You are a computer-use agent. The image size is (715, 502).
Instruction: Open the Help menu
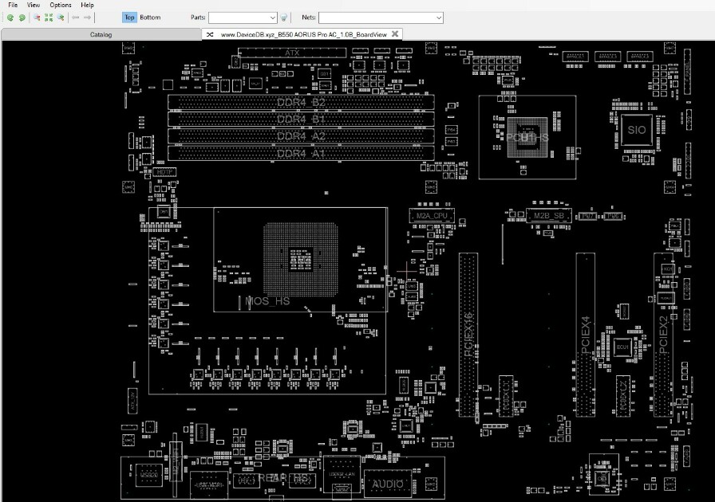tap(87, 5)
